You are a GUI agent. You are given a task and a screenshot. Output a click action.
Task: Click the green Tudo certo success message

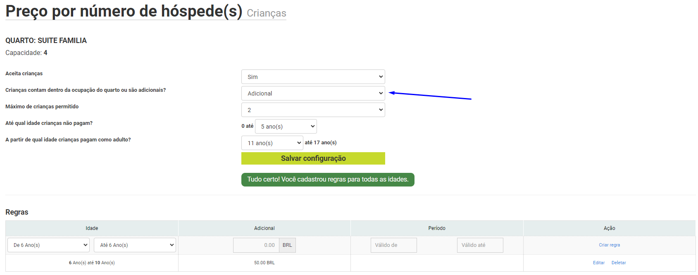coord(328,179)
